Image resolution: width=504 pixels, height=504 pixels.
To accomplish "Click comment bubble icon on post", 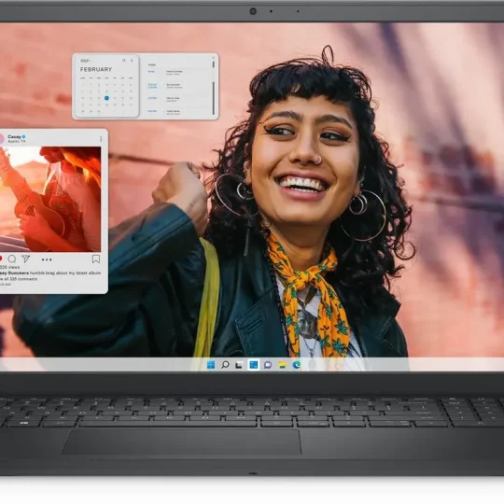I will pyautogui.click(x=12, y=259).
